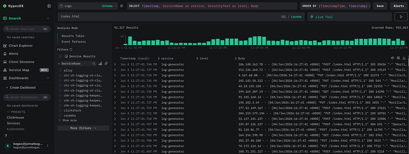Screen dimensions: 409x154
Task: Open the ClickHouse preset dashboard
Action: (x=16, y=118)
